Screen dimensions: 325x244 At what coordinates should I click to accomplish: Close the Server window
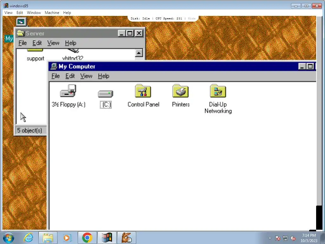click(x=139, y=33)
